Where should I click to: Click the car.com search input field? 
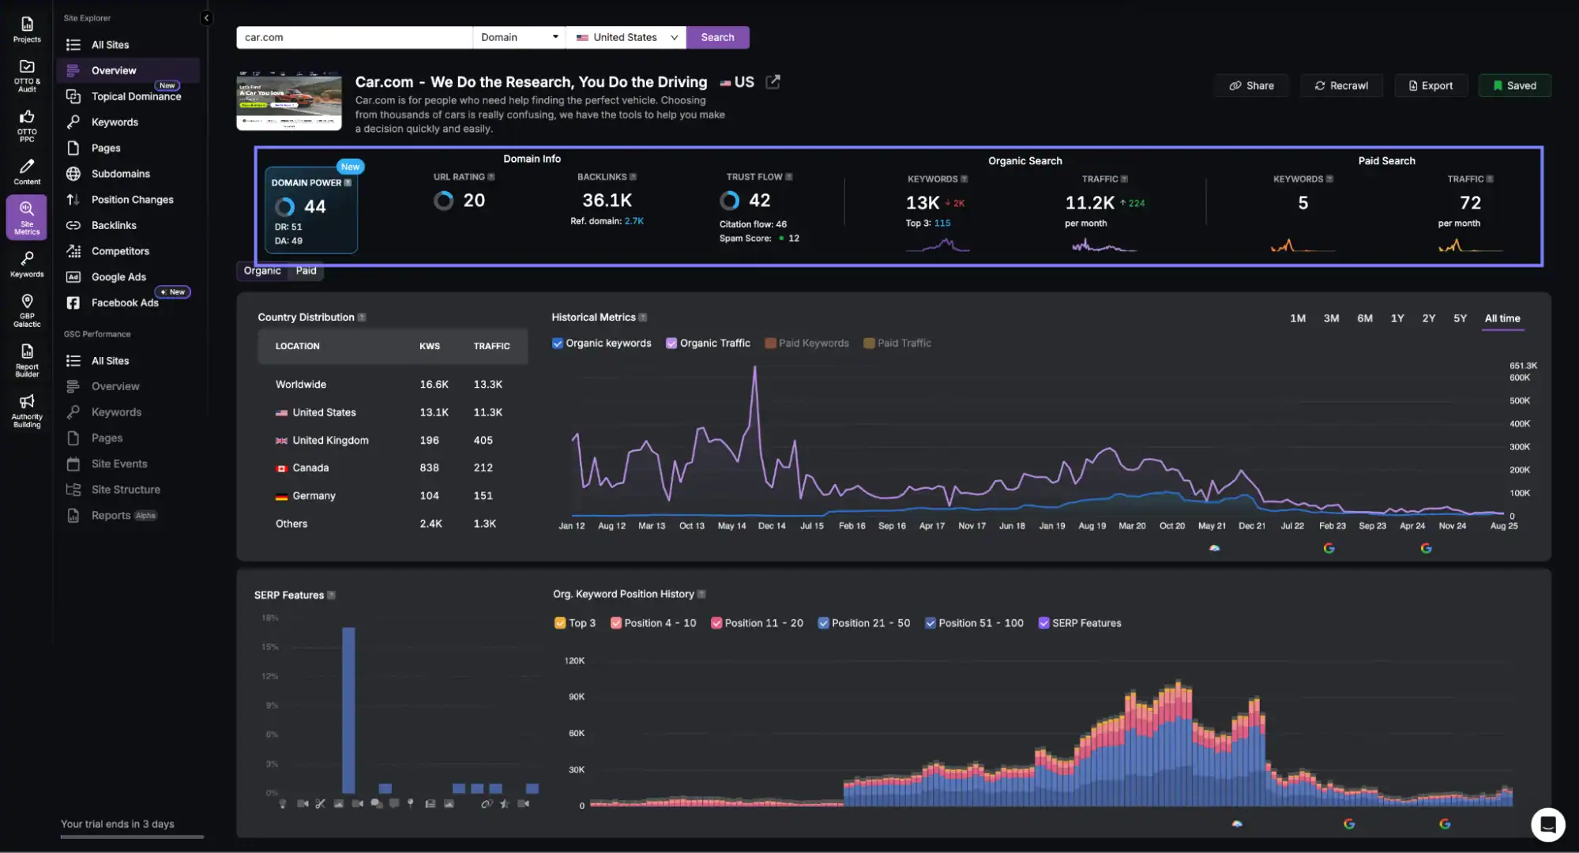[x=354, y=37]
